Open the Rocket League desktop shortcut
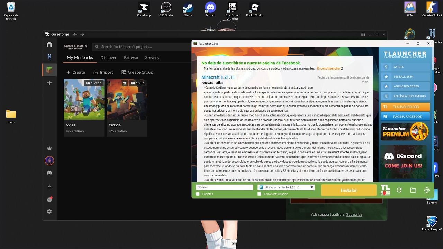Image resolution: width=443 pixels, height=249 pixels. (x=432, y=223)
